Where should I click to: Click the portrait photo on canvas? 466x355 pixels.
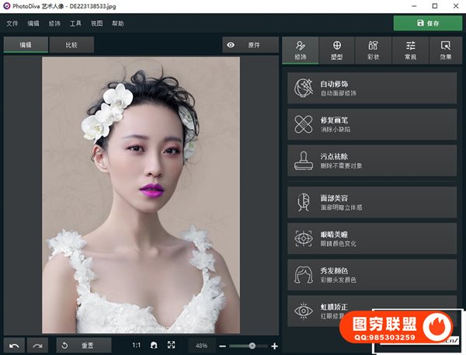point(141,194)
